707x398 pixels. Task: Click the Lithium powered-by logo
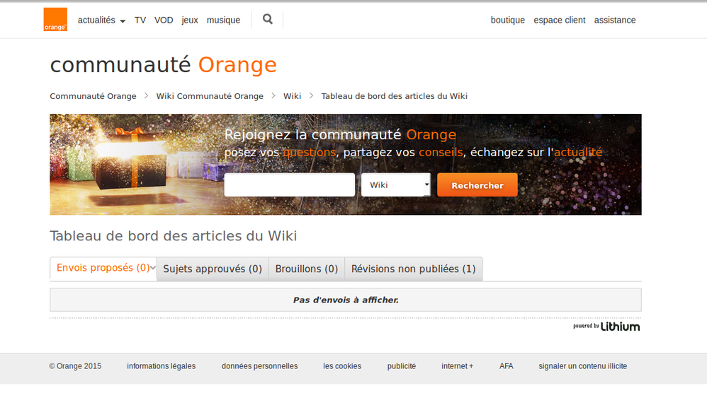coord(606,327)
